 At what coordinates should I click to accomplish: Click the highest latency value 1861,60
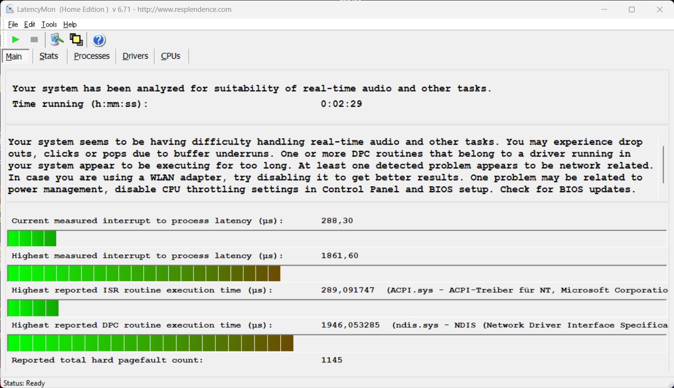(x=340, y=256)
